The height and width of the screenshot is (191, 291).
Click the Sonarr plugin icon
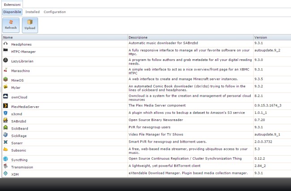[x=5, y=142]
